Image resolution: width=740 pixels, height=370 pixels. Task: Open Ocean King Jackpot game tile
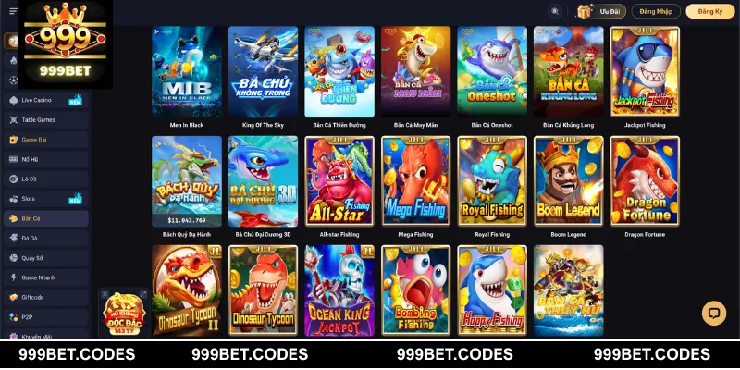pos(339,290)
